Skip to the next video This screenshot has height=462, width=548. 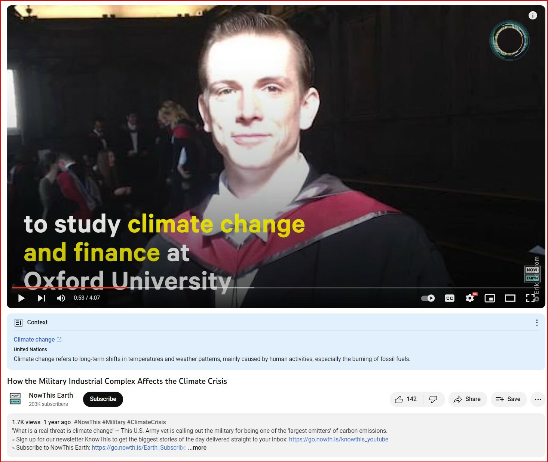point(41,298)
